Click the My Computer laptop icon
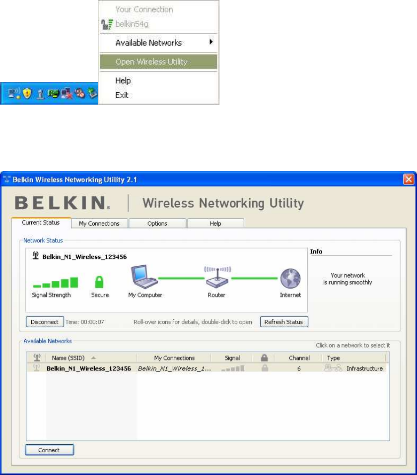Image resolution: width=417 pixels, height=475 pixels. click(x=144, y=277)
